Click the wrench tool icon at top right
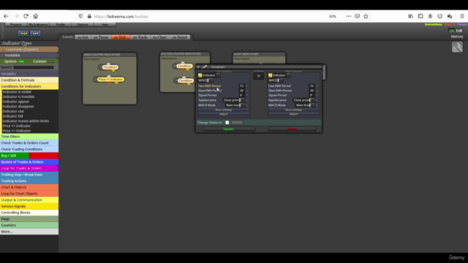This screenshot has height=263, width=468. click(x=457, y=47)
